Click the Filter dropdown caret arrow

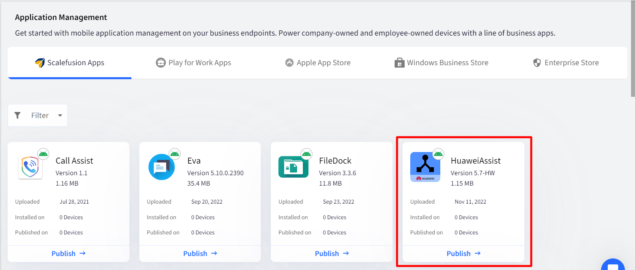click(x=60, y=116)
